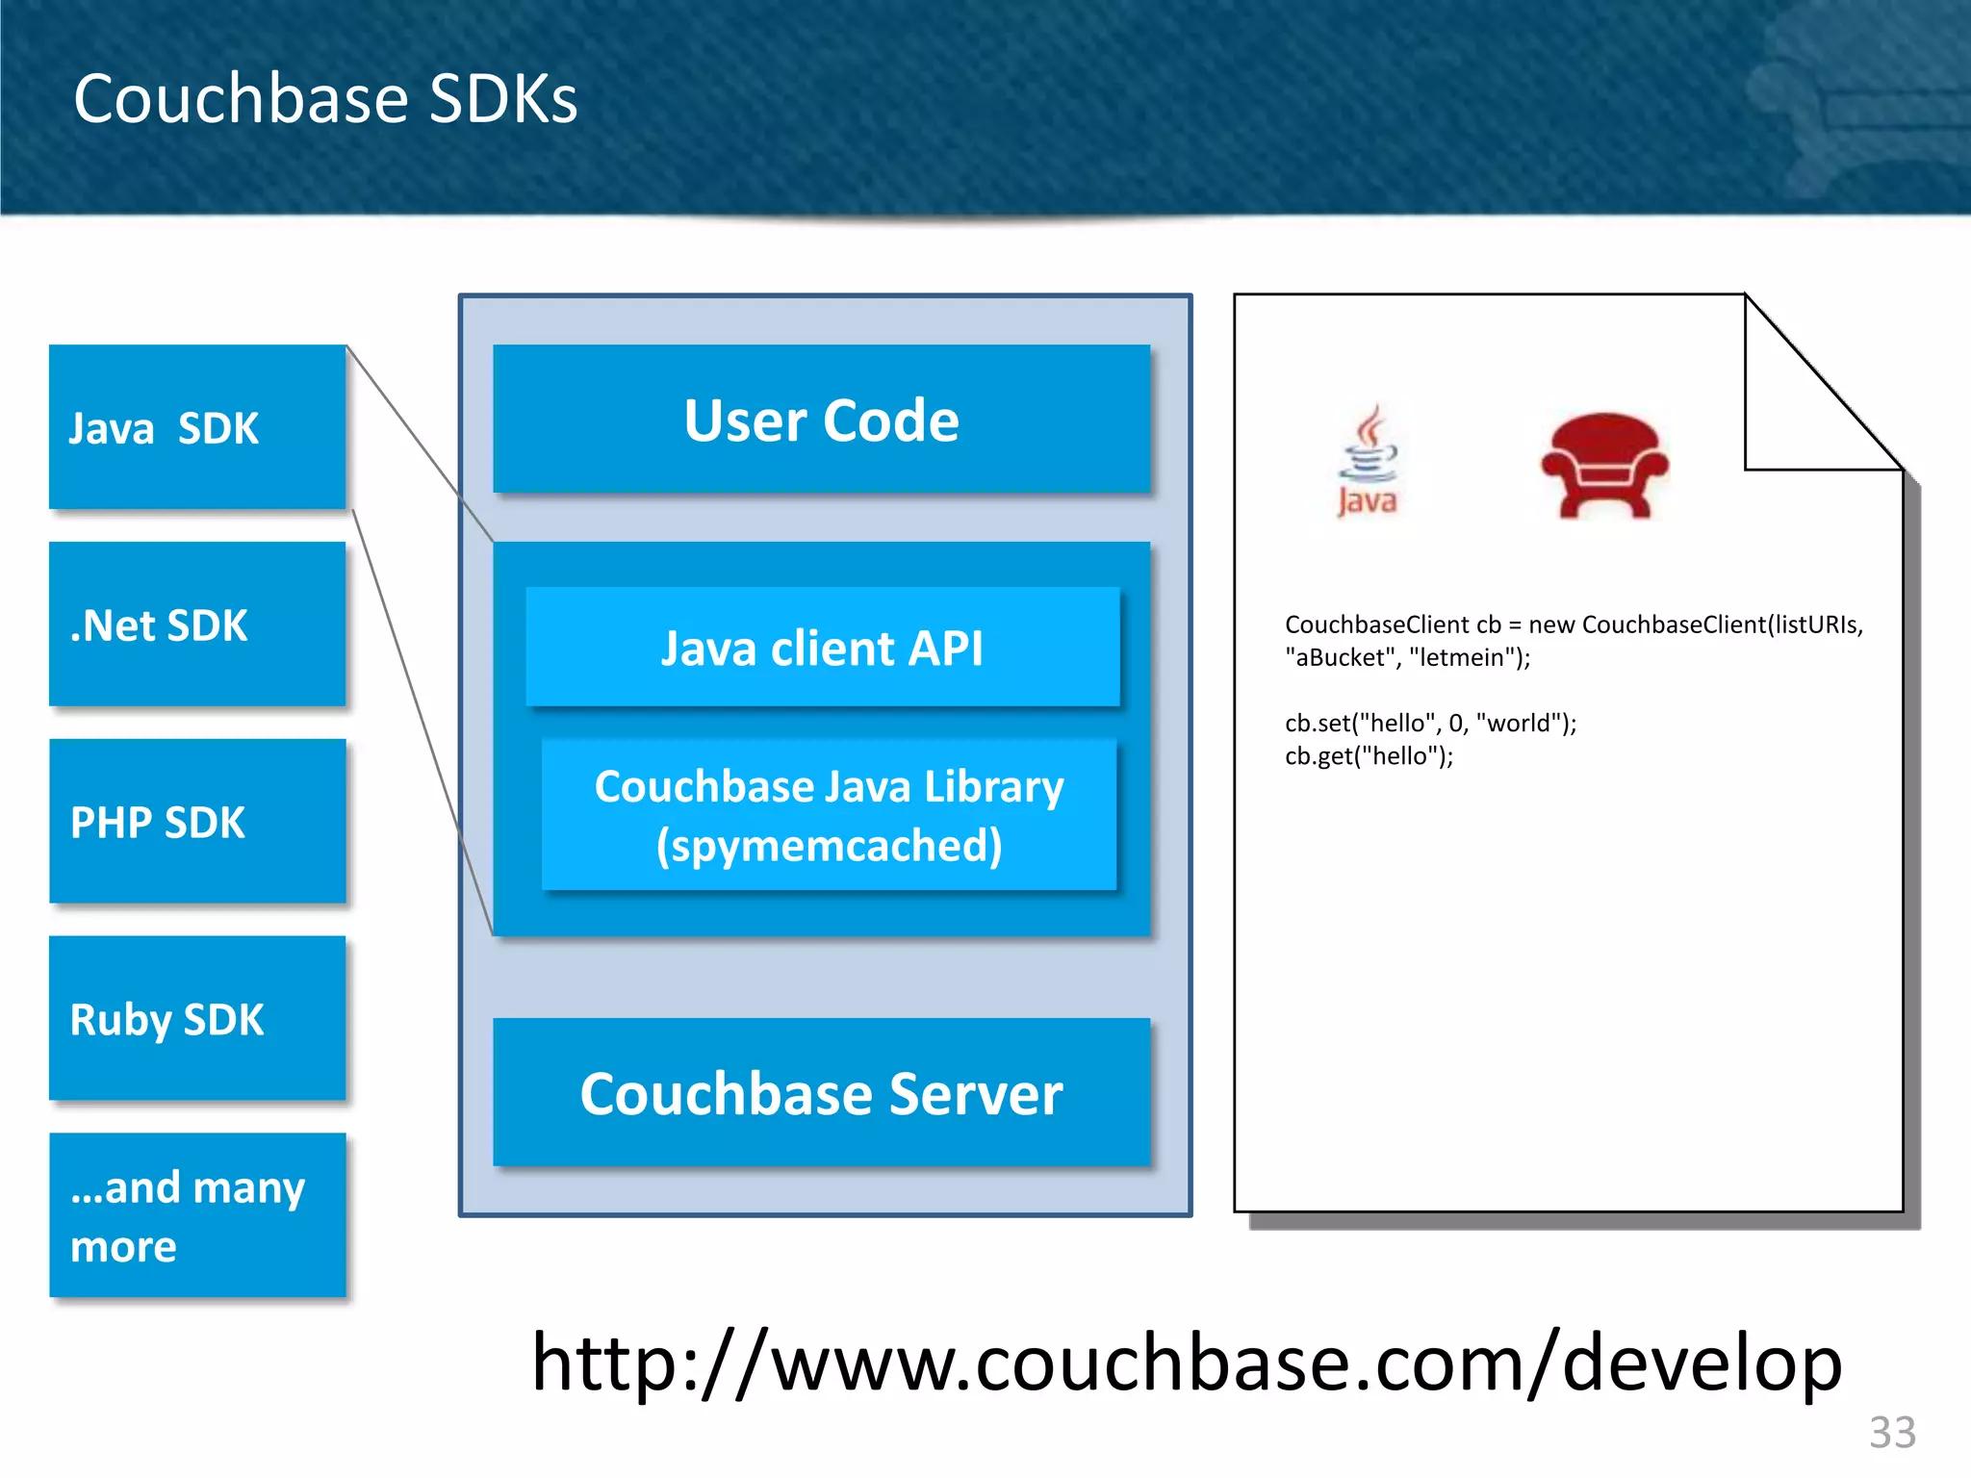Select the PHP SDK box

pyautogui.click(x=197, y=822)
